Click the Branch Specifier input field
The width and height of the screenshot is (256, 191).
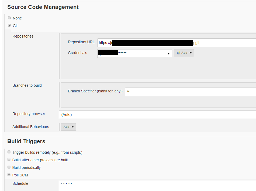click(x=191, y=92)
